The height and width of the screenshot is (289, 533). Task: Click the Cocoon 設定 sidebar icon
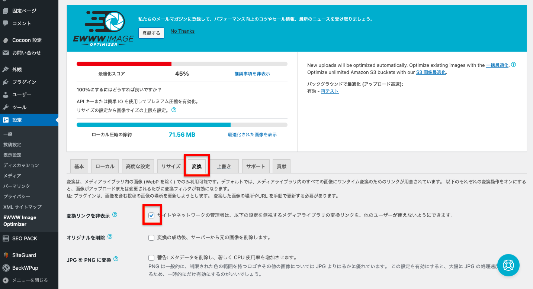point(6,40)
